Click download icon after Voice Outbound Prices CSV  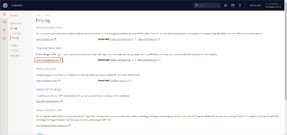(133, 39)
